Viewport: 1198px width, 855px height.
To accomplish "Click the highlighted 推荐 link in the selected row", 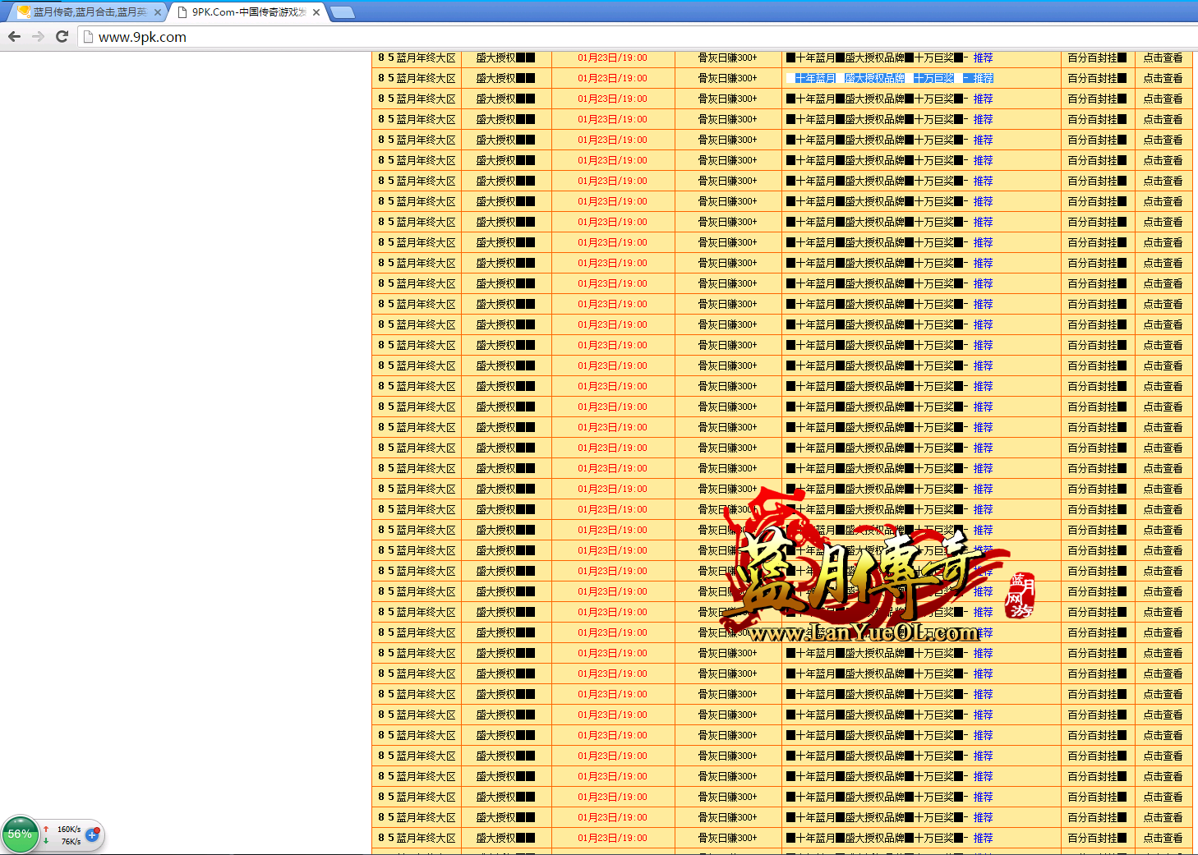I will (x=983, y=78).
